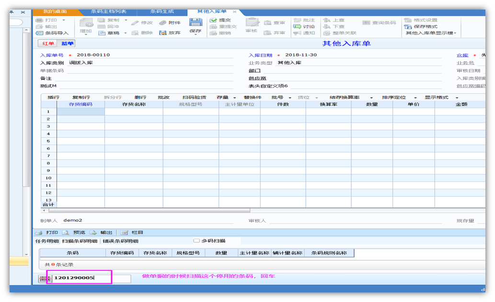Expand the 结存换算率 dropdown

371,98
